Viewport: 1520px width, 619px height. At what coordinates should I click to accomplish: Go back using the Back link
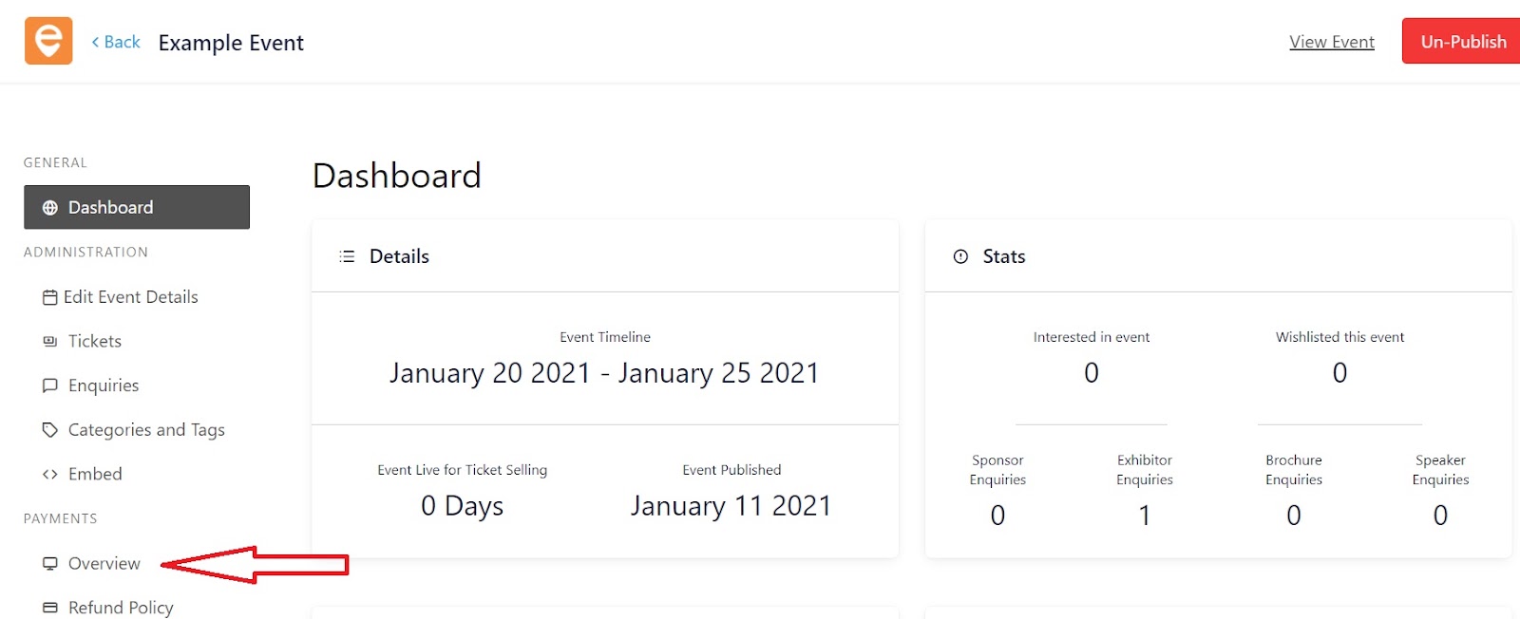(x=116, y=42)
